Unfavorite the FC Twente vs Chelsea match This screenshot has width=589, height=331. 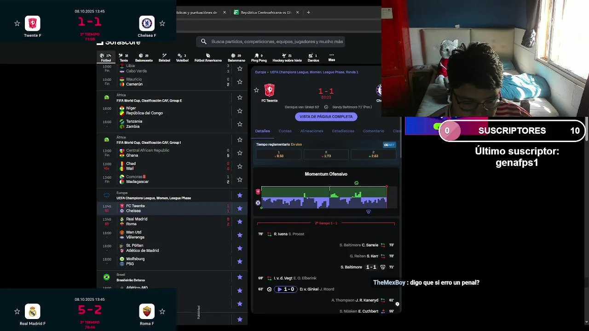point(240,208)
